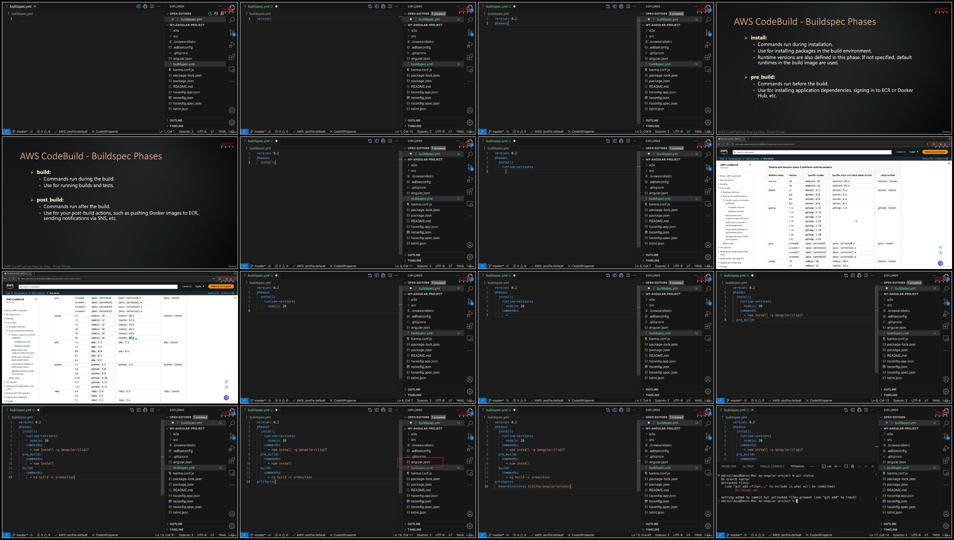
Task: Split the terminal using the panel icon
Action: pos(846,466)
